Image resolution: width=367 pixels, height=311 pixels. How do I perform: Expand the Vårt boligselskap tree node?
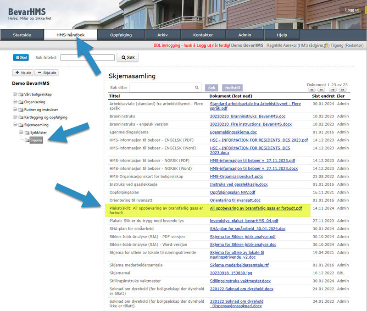point(15,94)
